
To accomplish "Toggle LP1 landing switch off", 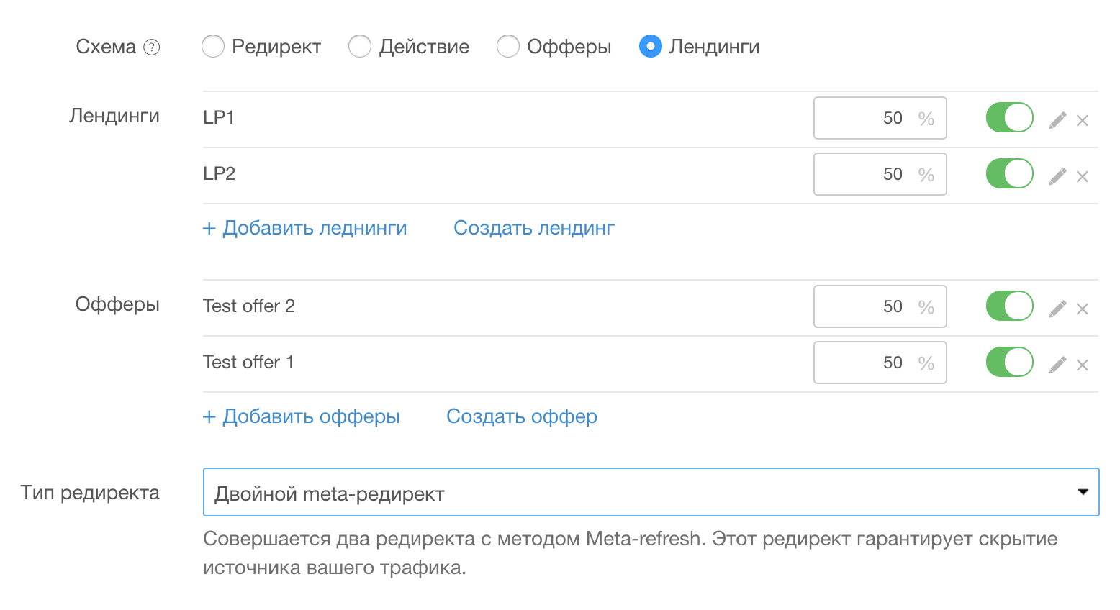I will (x=1009, y=117).
